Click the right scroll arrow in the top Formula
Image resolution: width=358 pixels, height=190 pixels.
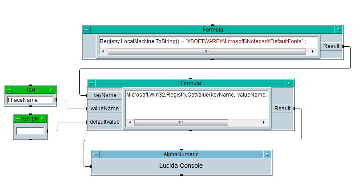coord(314,52)
